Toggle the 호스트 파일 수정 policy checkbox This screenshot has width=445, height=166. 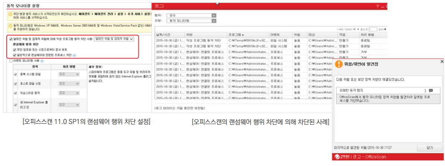15,84
